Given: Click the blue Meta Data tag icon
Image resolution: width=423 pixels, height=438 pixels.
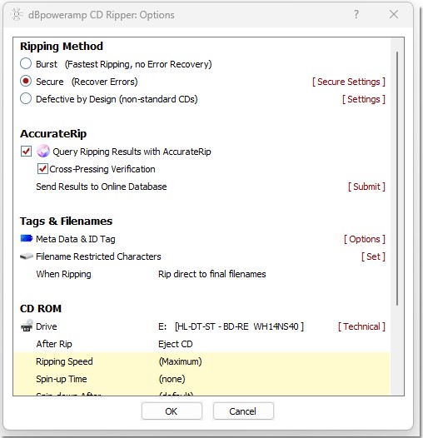Looking at the screenshot, I should 27,238.
